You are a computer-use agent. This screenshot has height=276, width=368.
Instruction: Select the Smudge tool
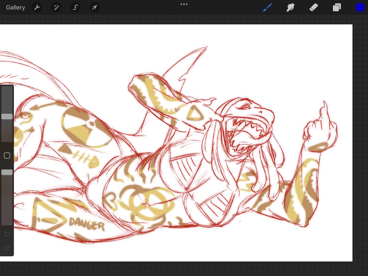(290, 7)
